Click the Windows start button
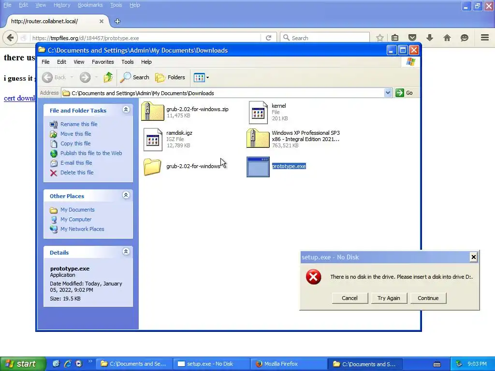The image size is (495, 371). click(23, 364)
